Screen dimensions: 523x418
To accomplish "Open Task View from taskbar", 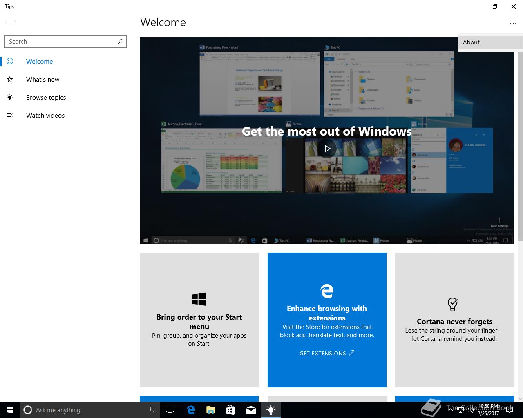I will click(x=170, y=410).
